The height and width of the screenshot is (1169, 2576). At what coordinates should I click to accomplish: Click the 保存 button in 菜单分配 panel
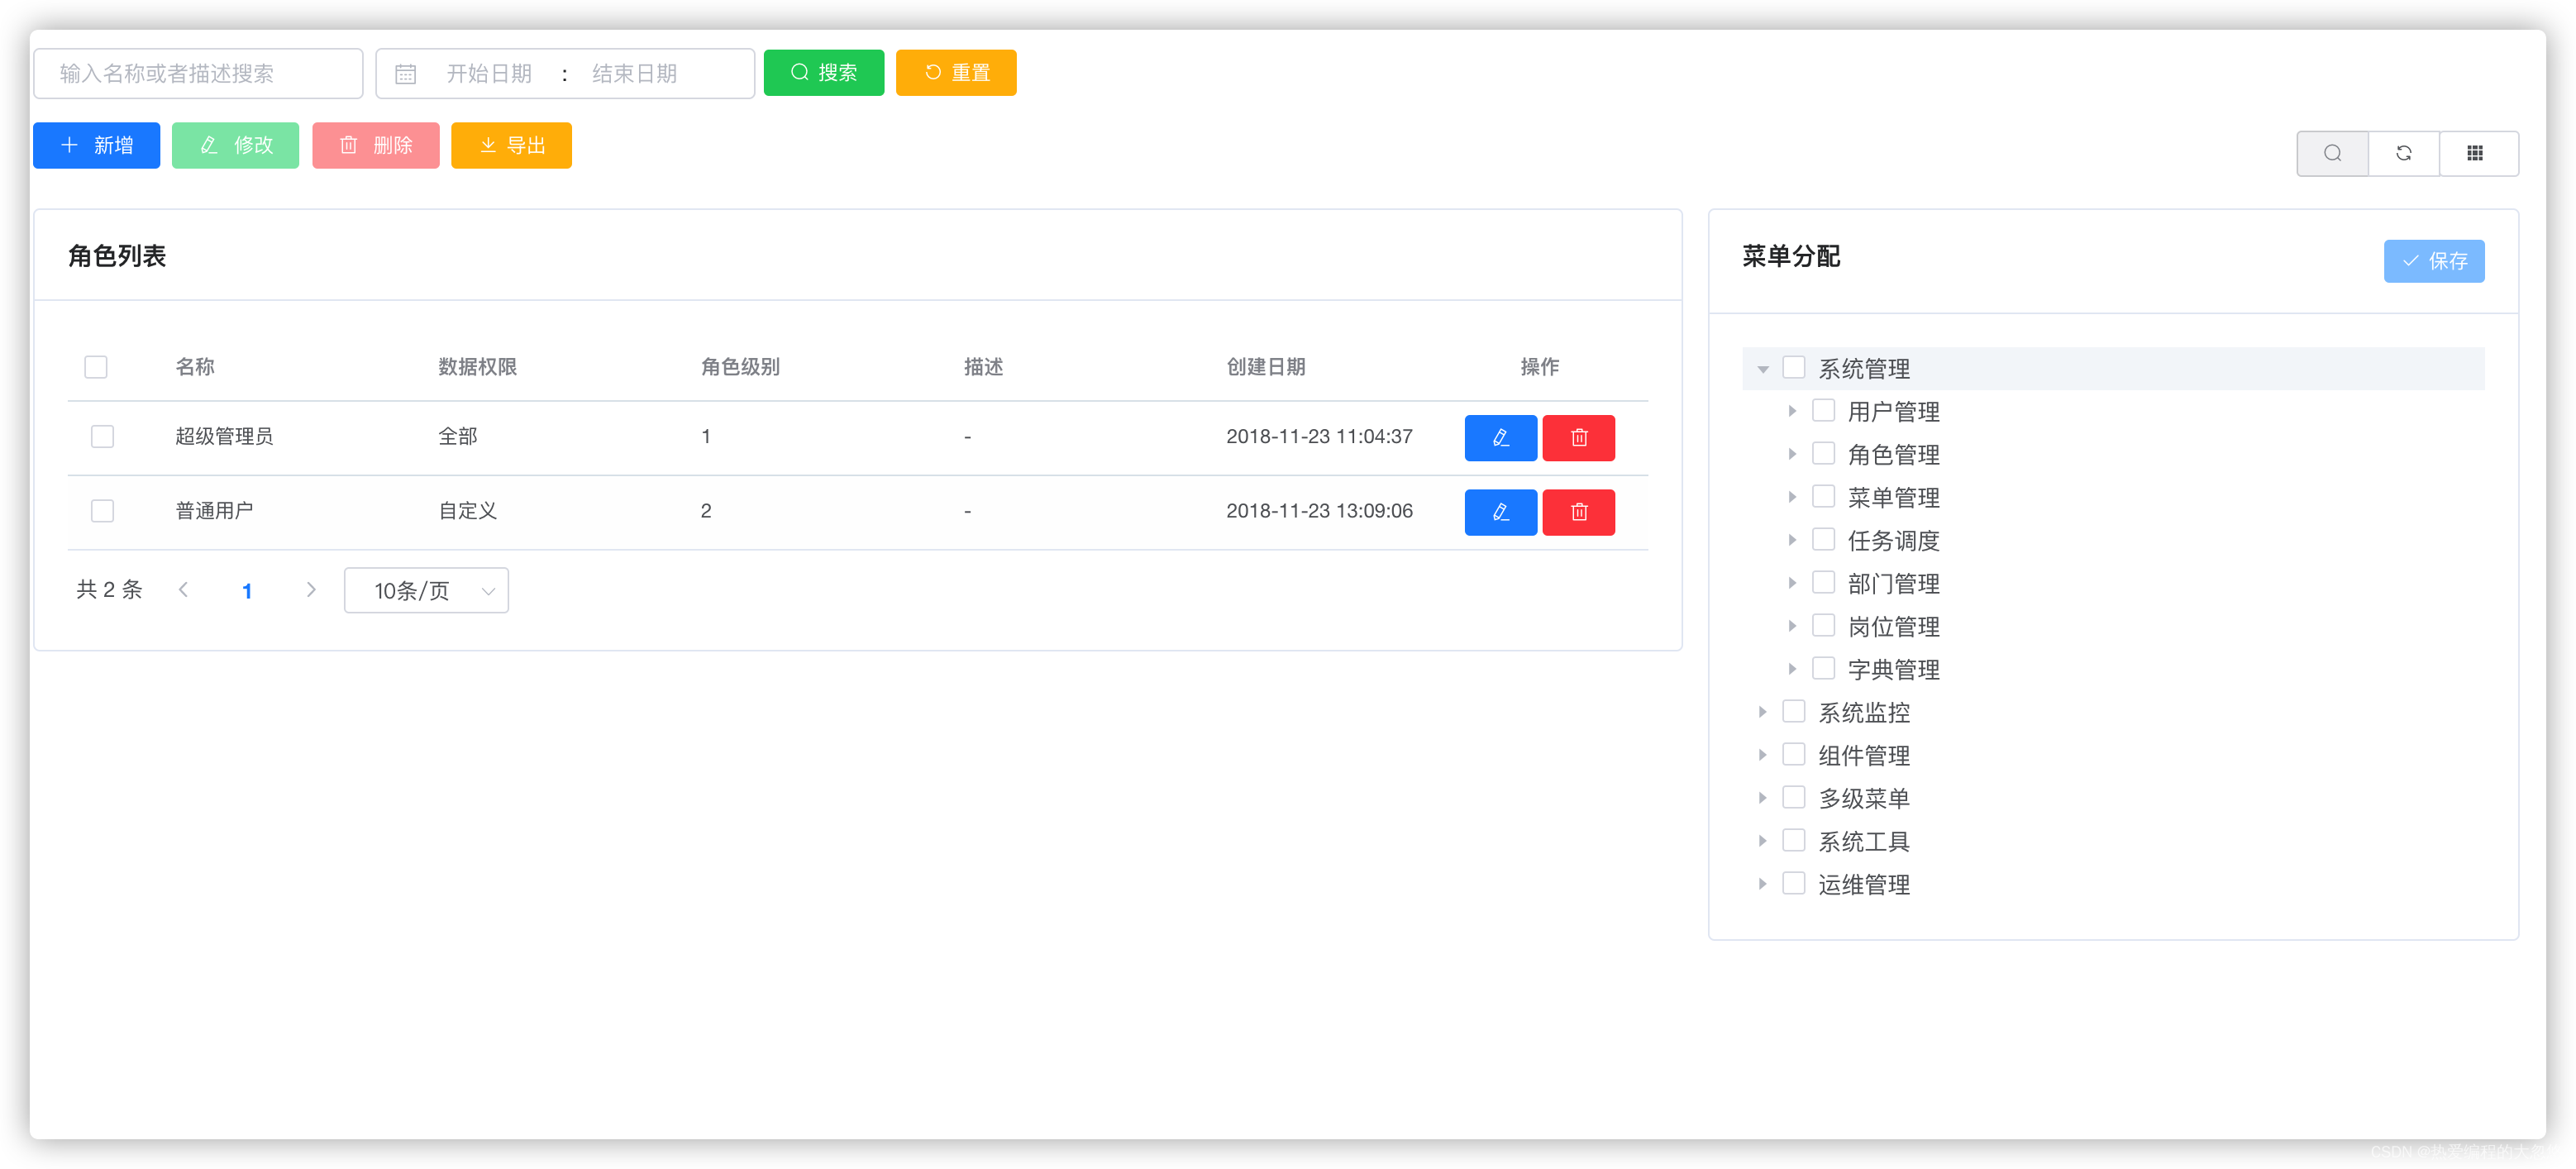[2434, 261]
